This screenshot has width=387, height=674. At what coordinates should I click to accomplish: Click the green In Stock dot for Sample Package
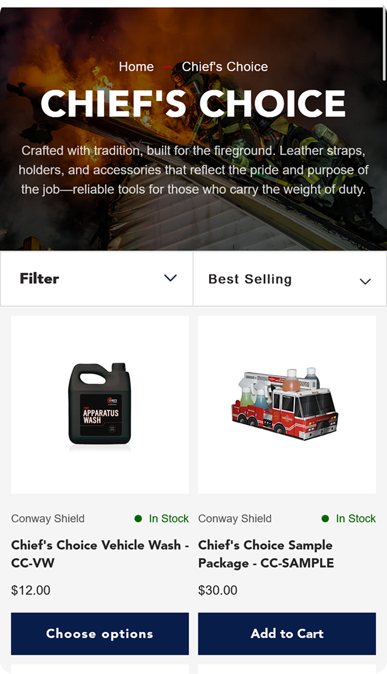[x=325, y=519]
